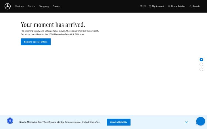Screen dimensions: 207x129
Task: Click the '2026 Mercedes-Benz GLA SUV' text line
Action: pyautogui.click(x=52, y=34)
